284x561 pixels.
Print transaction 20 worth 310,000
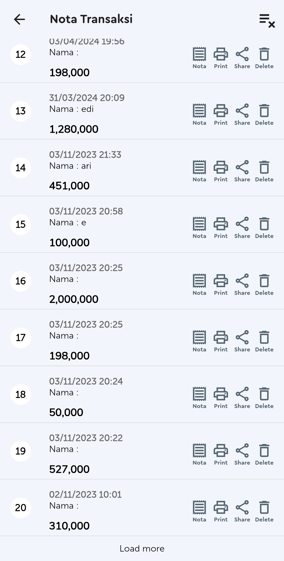221,511
